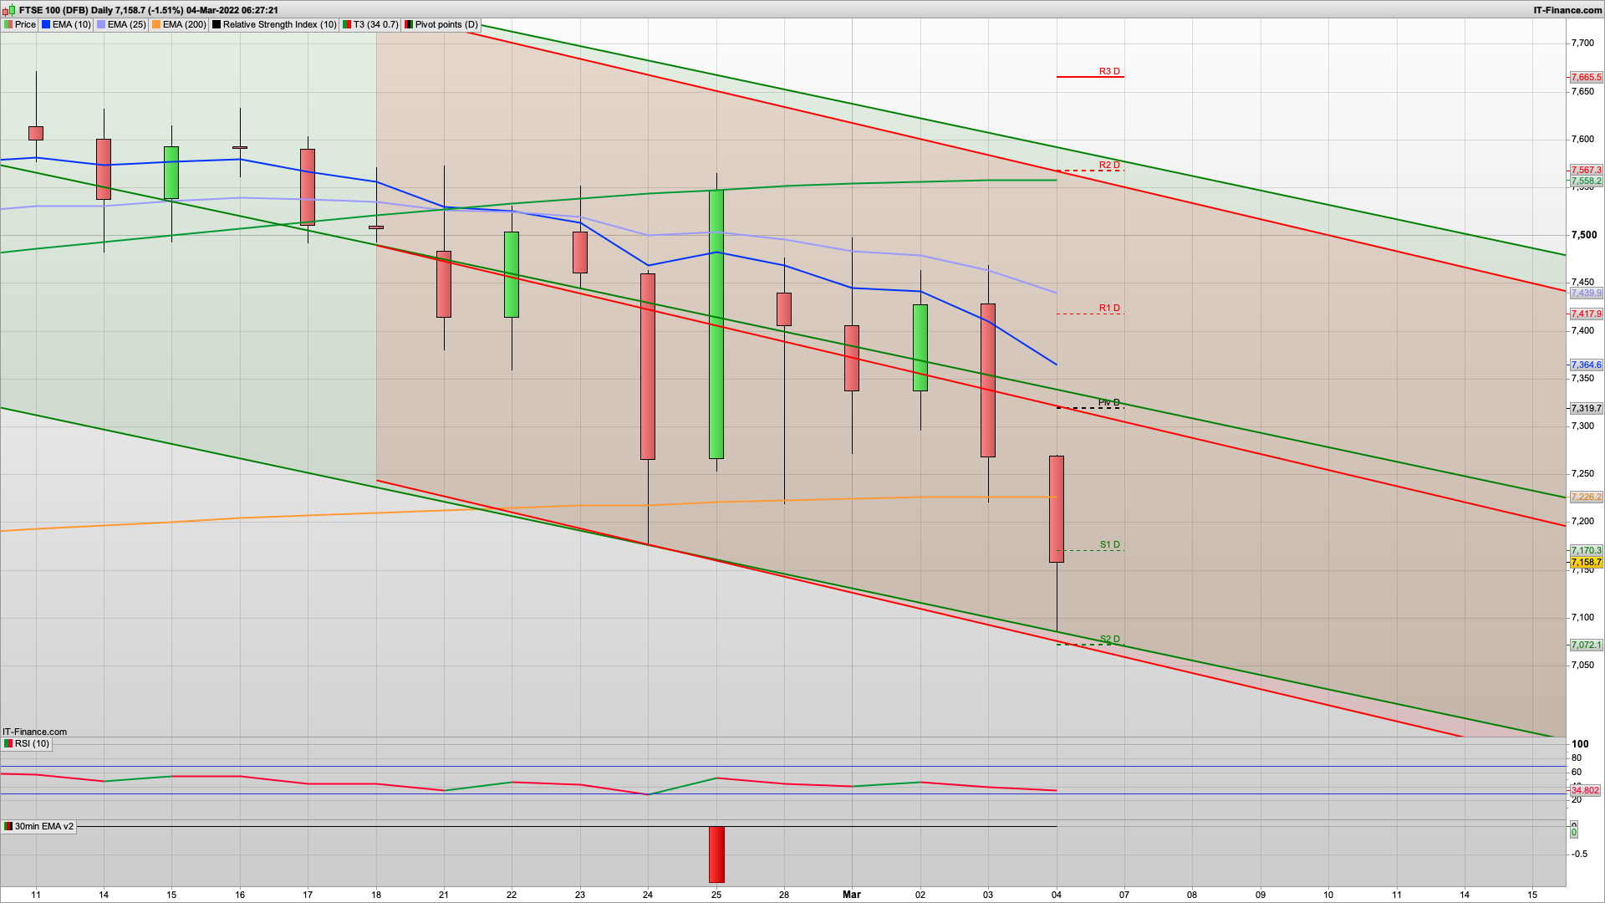This screenshot has height=903, width=1605.
Task: Click the RSI (10) panel icon
Action: tap(8, 743)
